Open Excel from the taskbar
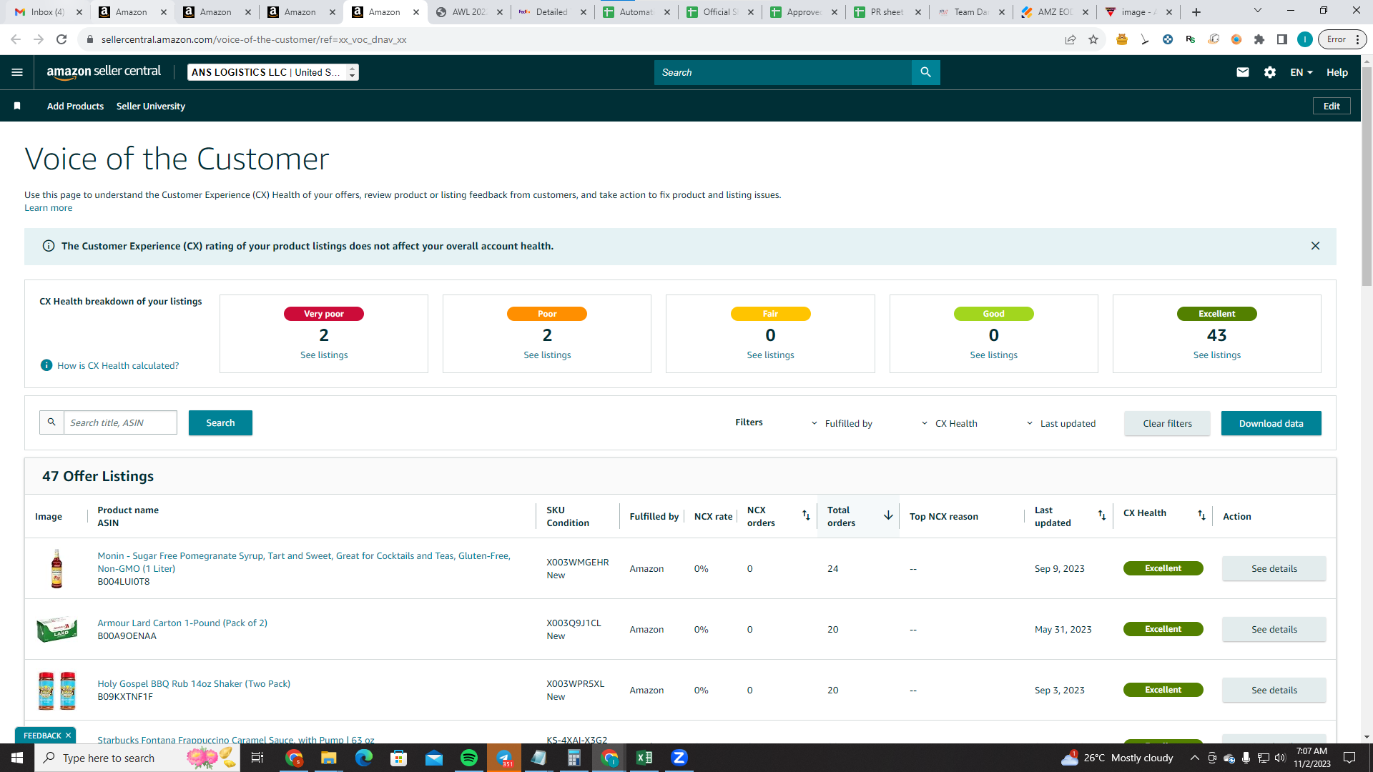 coord(644,758)
